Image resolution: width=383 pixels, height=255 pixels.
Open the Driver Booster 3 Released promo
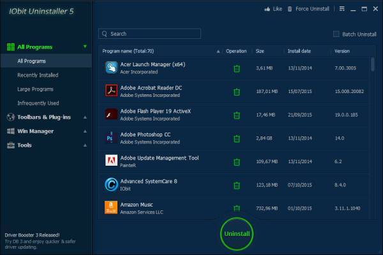[32, 235]
